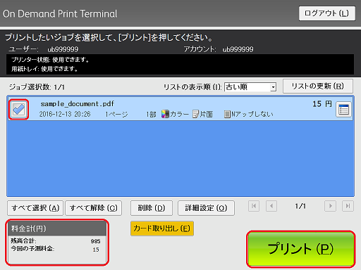Go to previous page of job list
Screen dimensions: 361x270
[271, 206]
